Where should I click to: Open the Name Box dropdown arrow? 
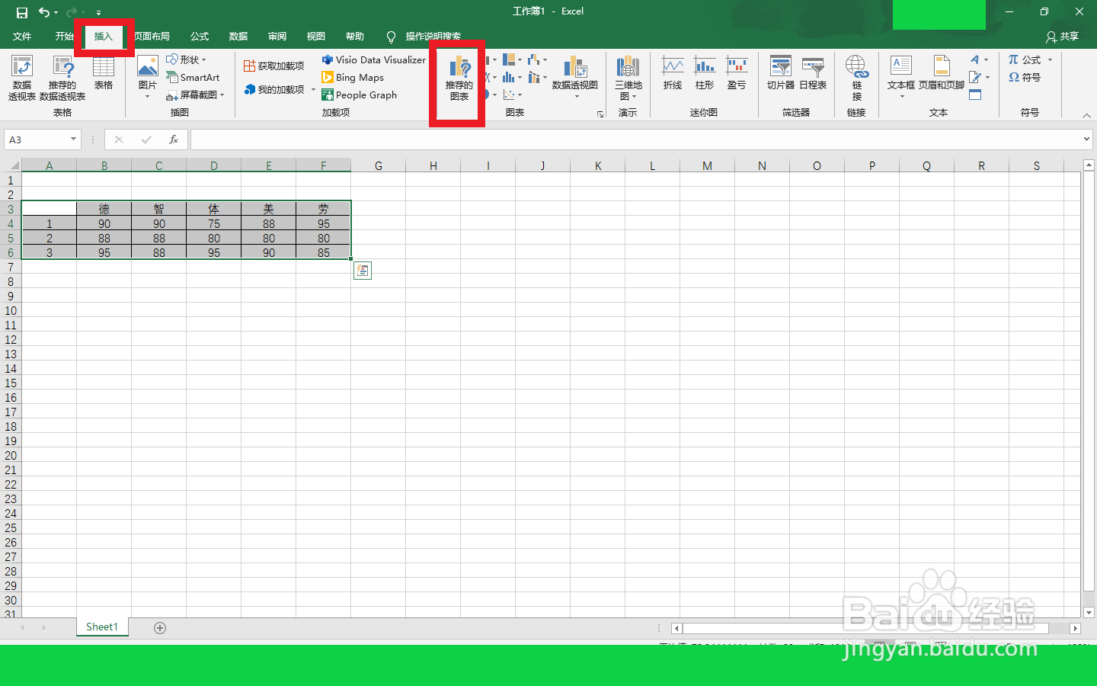point(73,139)
